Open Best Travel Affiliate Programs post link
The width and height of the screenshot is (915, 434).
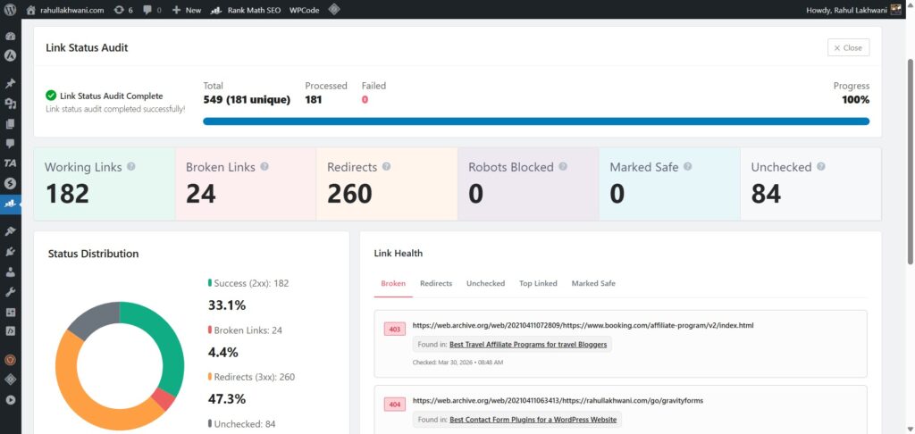528,344
